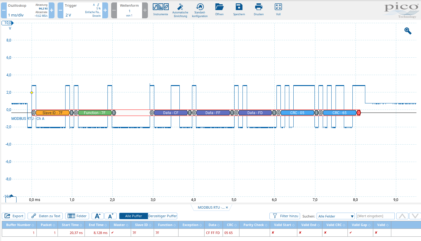Open the Instrumente measurement tools
This screenshot has height=241, width=421.
(x=160, y=9)
